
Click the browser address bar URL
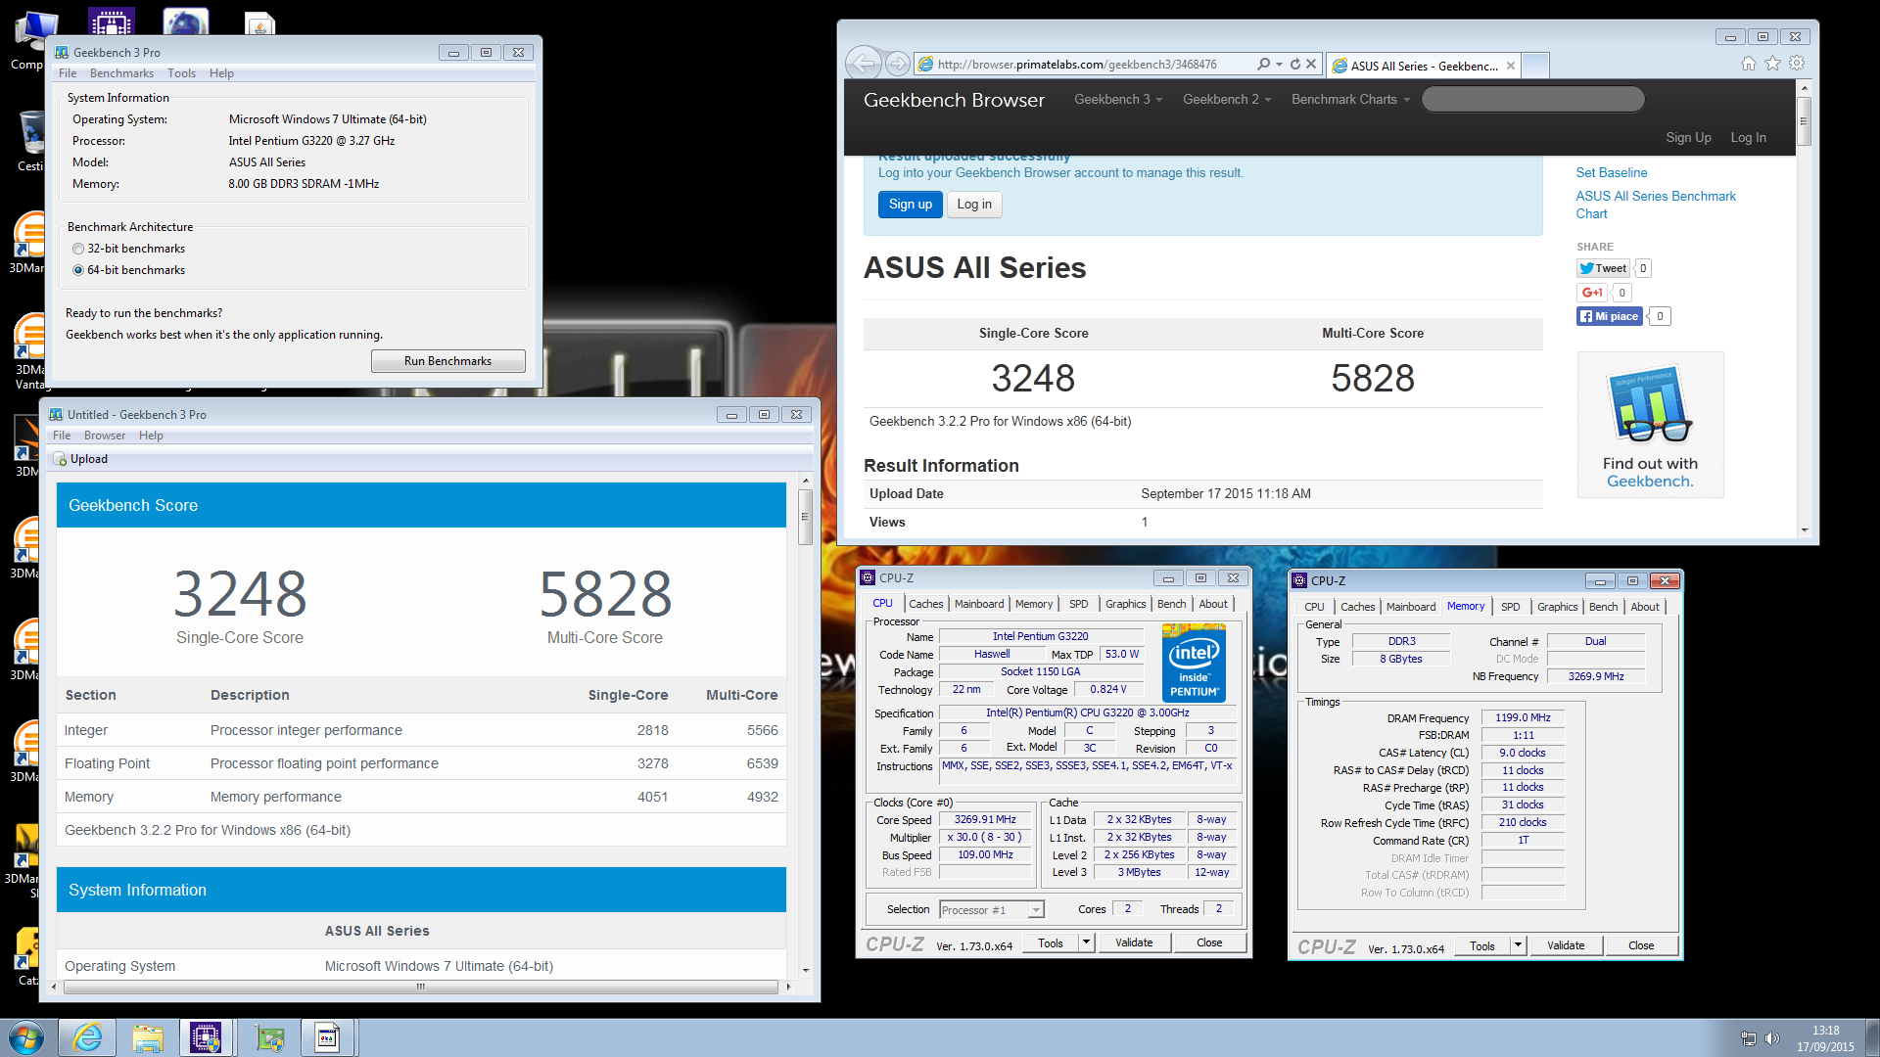click(x=1076, y=65)
